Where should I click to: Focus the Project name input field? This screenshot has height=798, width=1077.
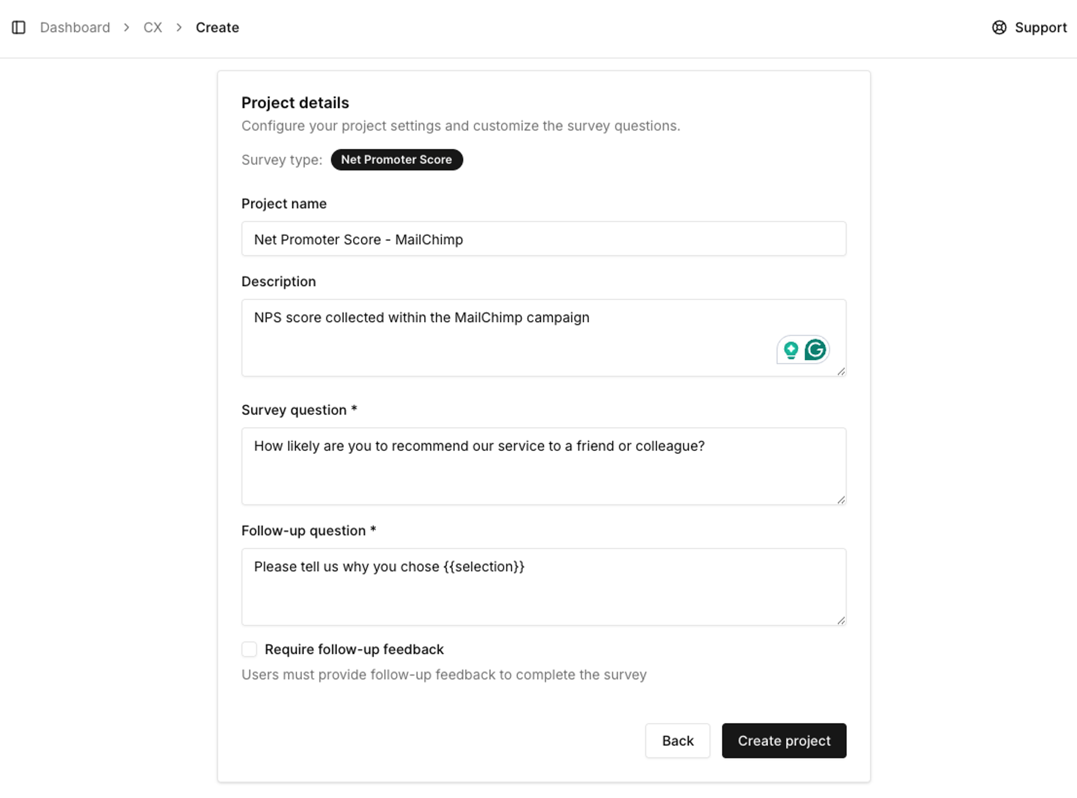click(x=544, y=239)
